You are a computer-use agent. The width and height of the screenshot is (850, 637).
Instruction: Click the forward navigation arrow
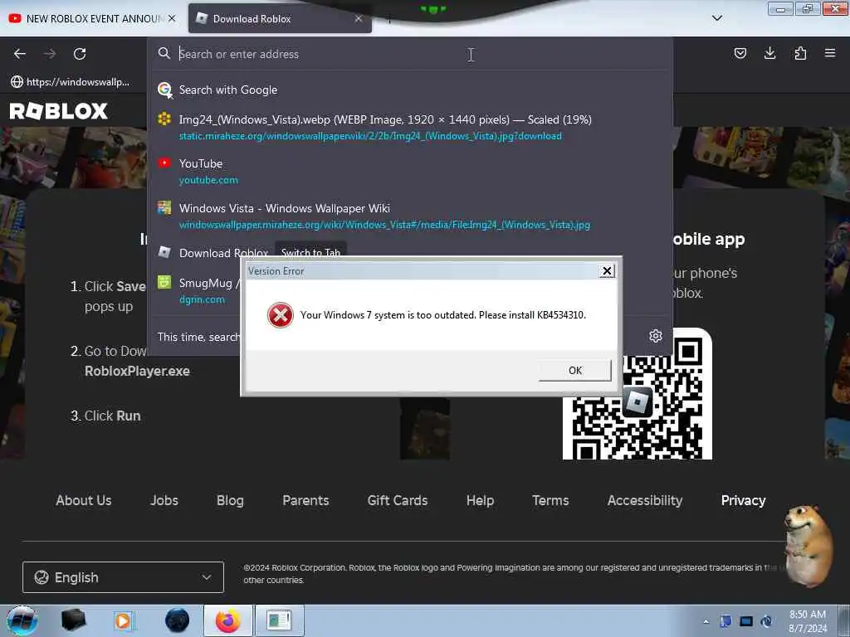point(50,54)
